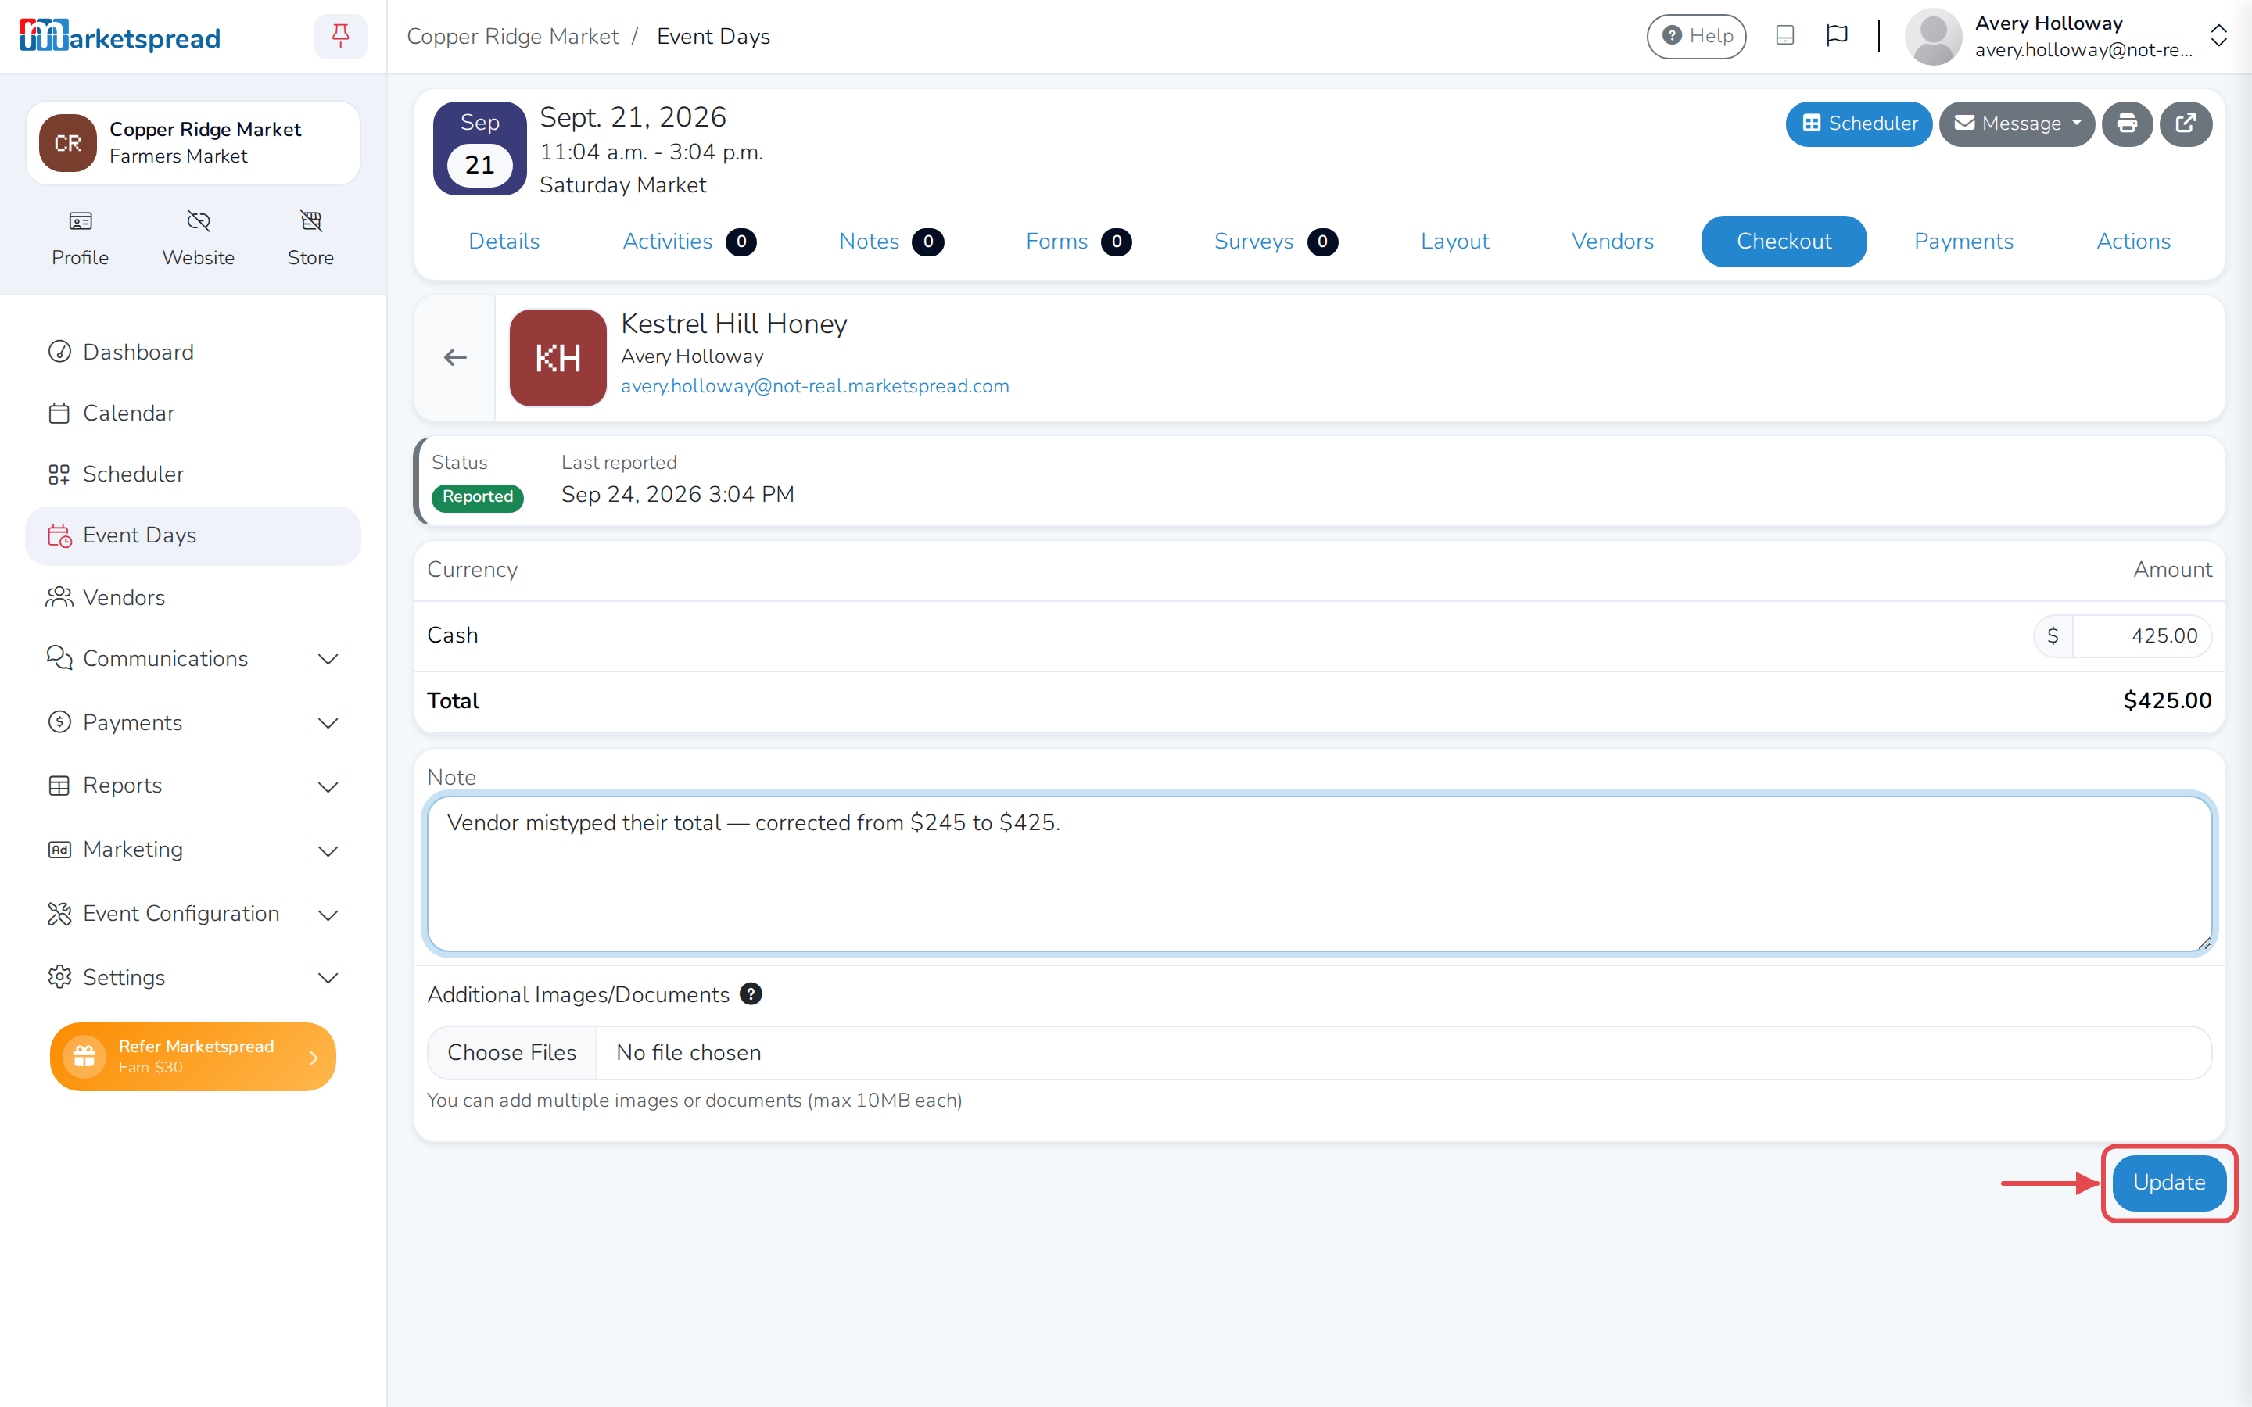Switch to the Details tab

[x=504, y=241]
